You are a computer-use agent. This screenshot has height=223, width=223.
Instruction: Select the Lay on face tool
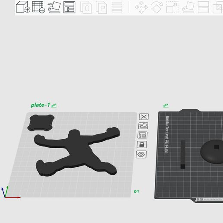coord(188,7)
